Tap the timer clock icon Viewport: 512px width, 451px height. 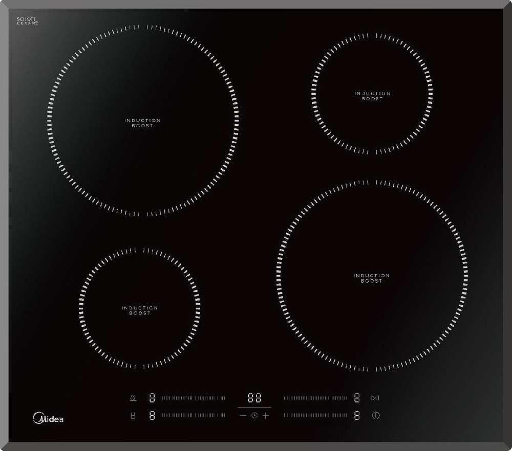(x=254, y=415)
